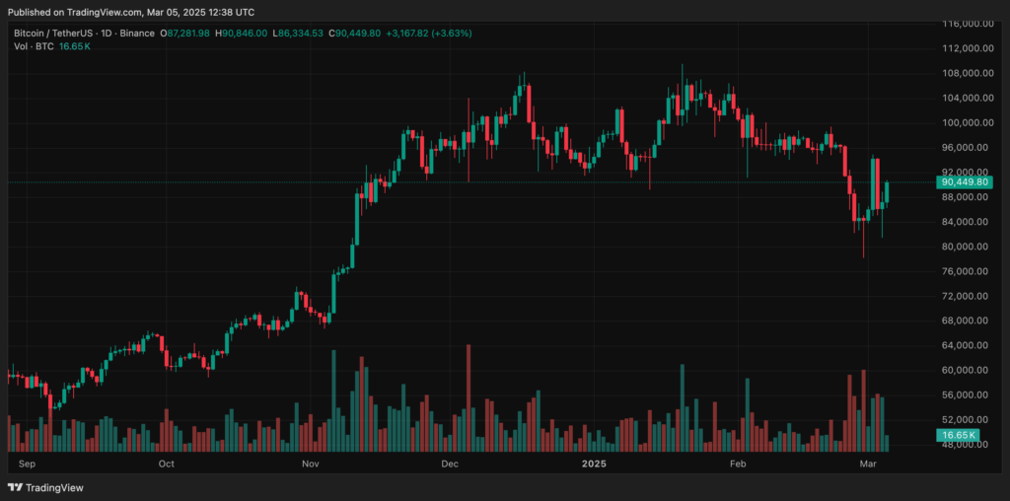Click the Sep label on the time axis

click(x=27, y=463)
